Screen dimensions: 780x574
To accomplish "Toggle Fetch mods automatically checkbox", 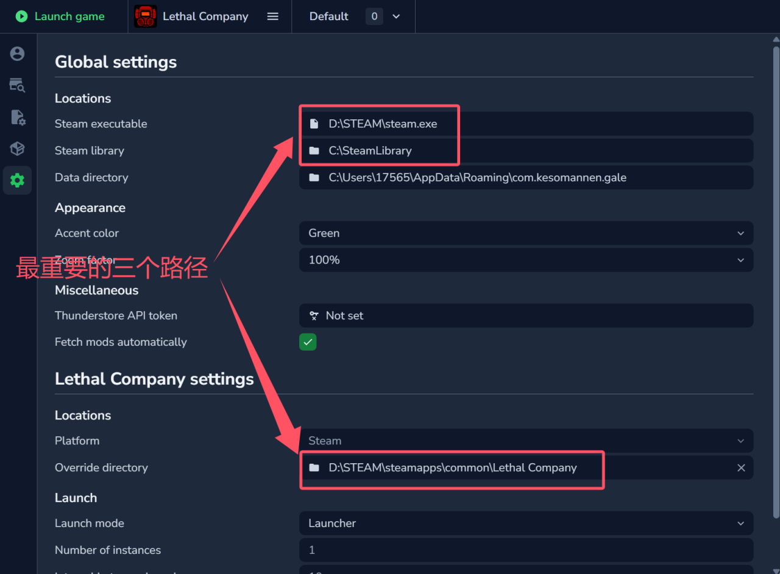I will (x=308, y=342).
